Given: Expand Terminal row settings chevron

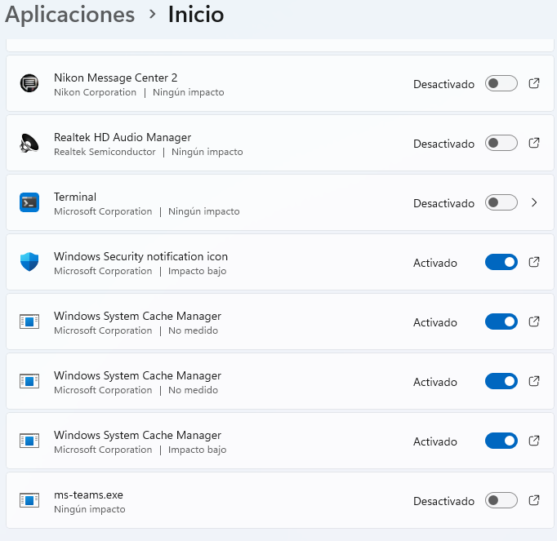Looking at the screenshot, I should point(534,202).
